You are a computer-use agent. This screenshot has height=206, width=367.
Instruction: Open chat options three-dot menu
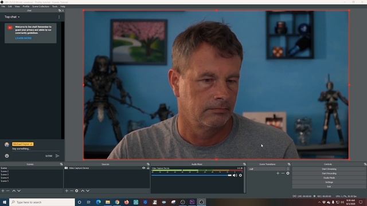pyautogui.click(x=59, y=17)
